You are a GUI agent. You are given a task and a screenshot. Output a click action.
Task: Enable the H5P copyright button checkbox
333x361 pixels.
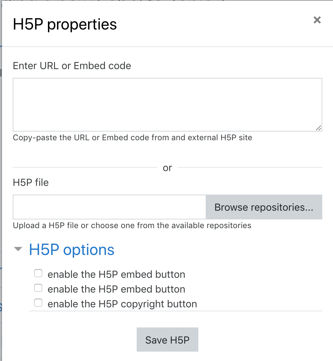[38, 303]
